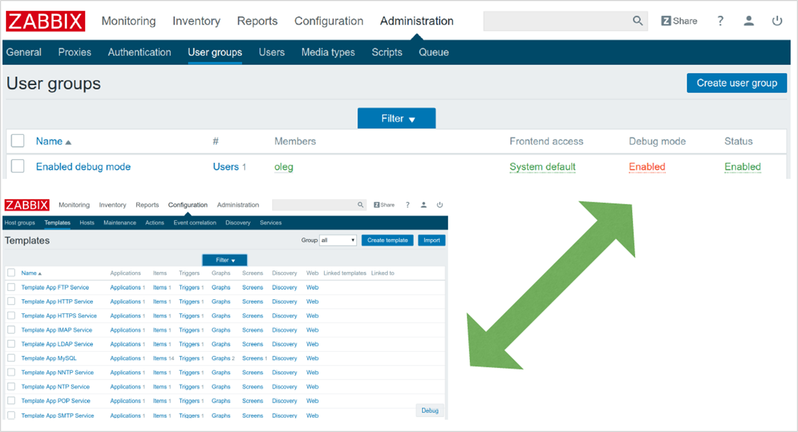The height and width of the screenshot is (432, 798).
Task: Expand the Filter in Templates window
Action: point(225,260)
